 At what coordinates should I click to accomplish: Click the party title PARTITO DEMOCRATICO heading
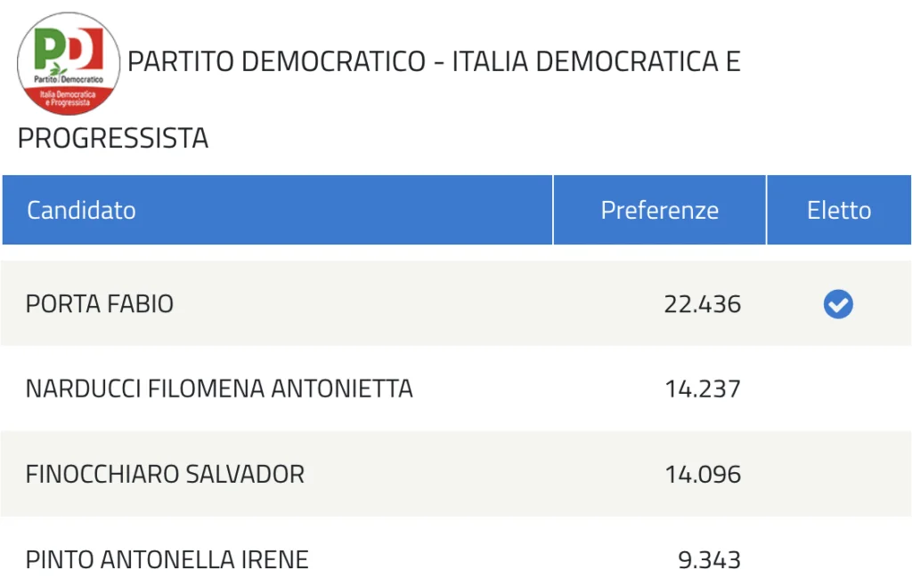pos(276,61)
